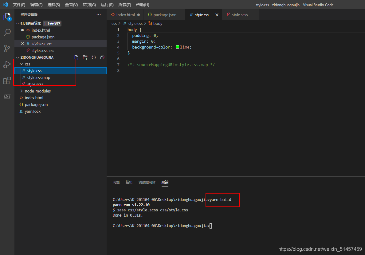Switch to the 问题 panel tab
The height and width of the screenshot is (255, 365).
[116, 182]
